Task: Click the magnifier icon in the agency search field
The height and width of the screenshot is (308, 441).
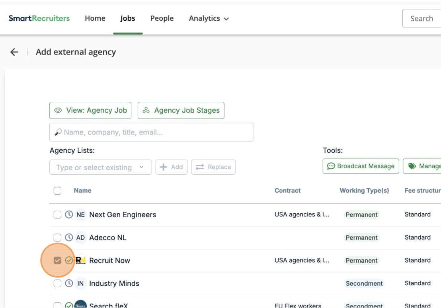Action: click(58, 132)
